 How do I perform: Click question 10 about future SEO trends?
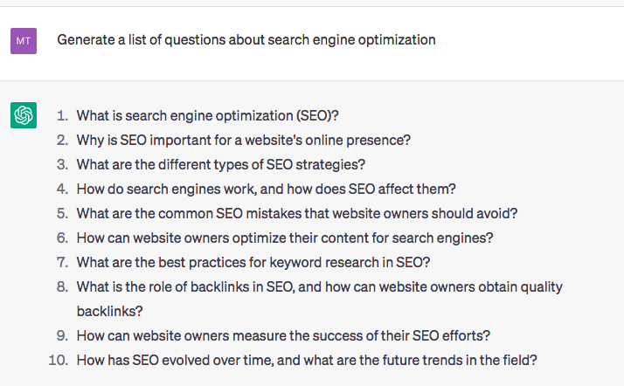[307, 360]
